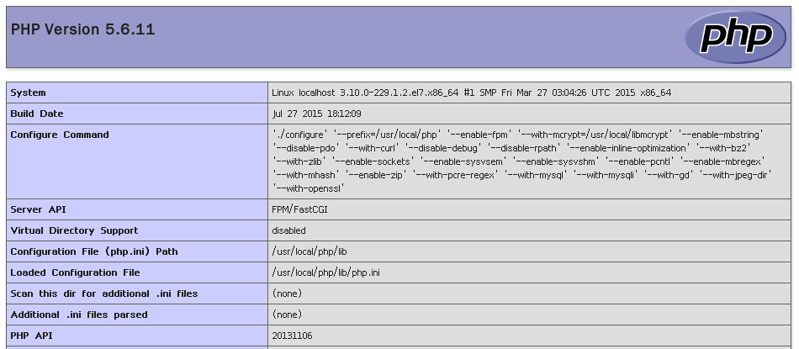Click the Configure Command label
Image resolution: width=799 pixels, height=349 pixels.
pyautogui.click(x=60, y=135)
